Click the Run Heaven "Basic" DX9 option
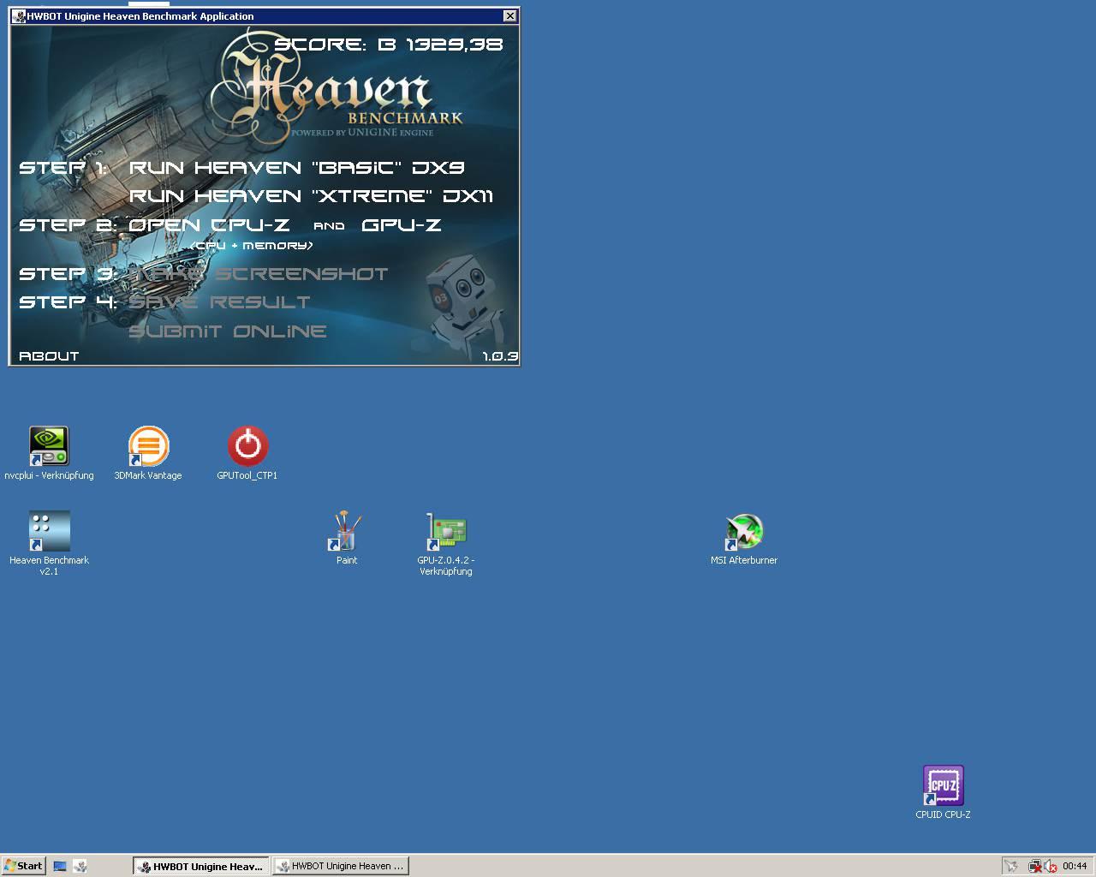 click(x=296, y=168)
